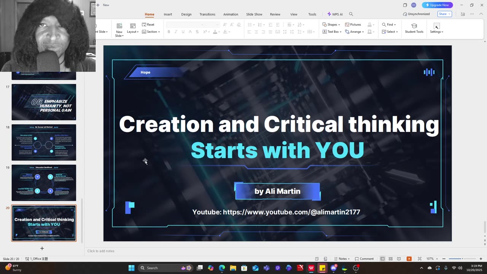The width and height of the screenshot is (487, 274).
Task: Open WPS AI
Action: 335,14
